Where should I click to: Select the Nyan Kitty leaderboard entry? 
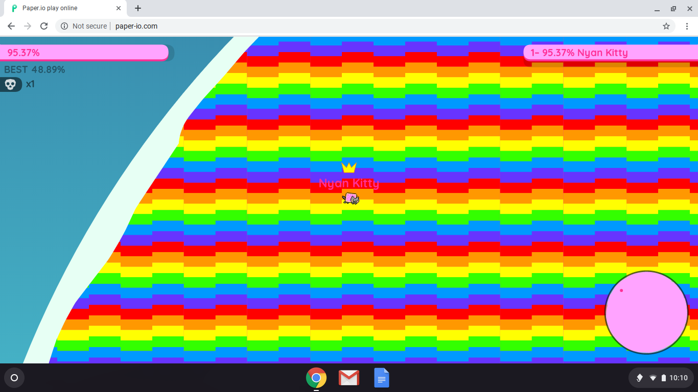pyautogui.click(x=611, y=53)
